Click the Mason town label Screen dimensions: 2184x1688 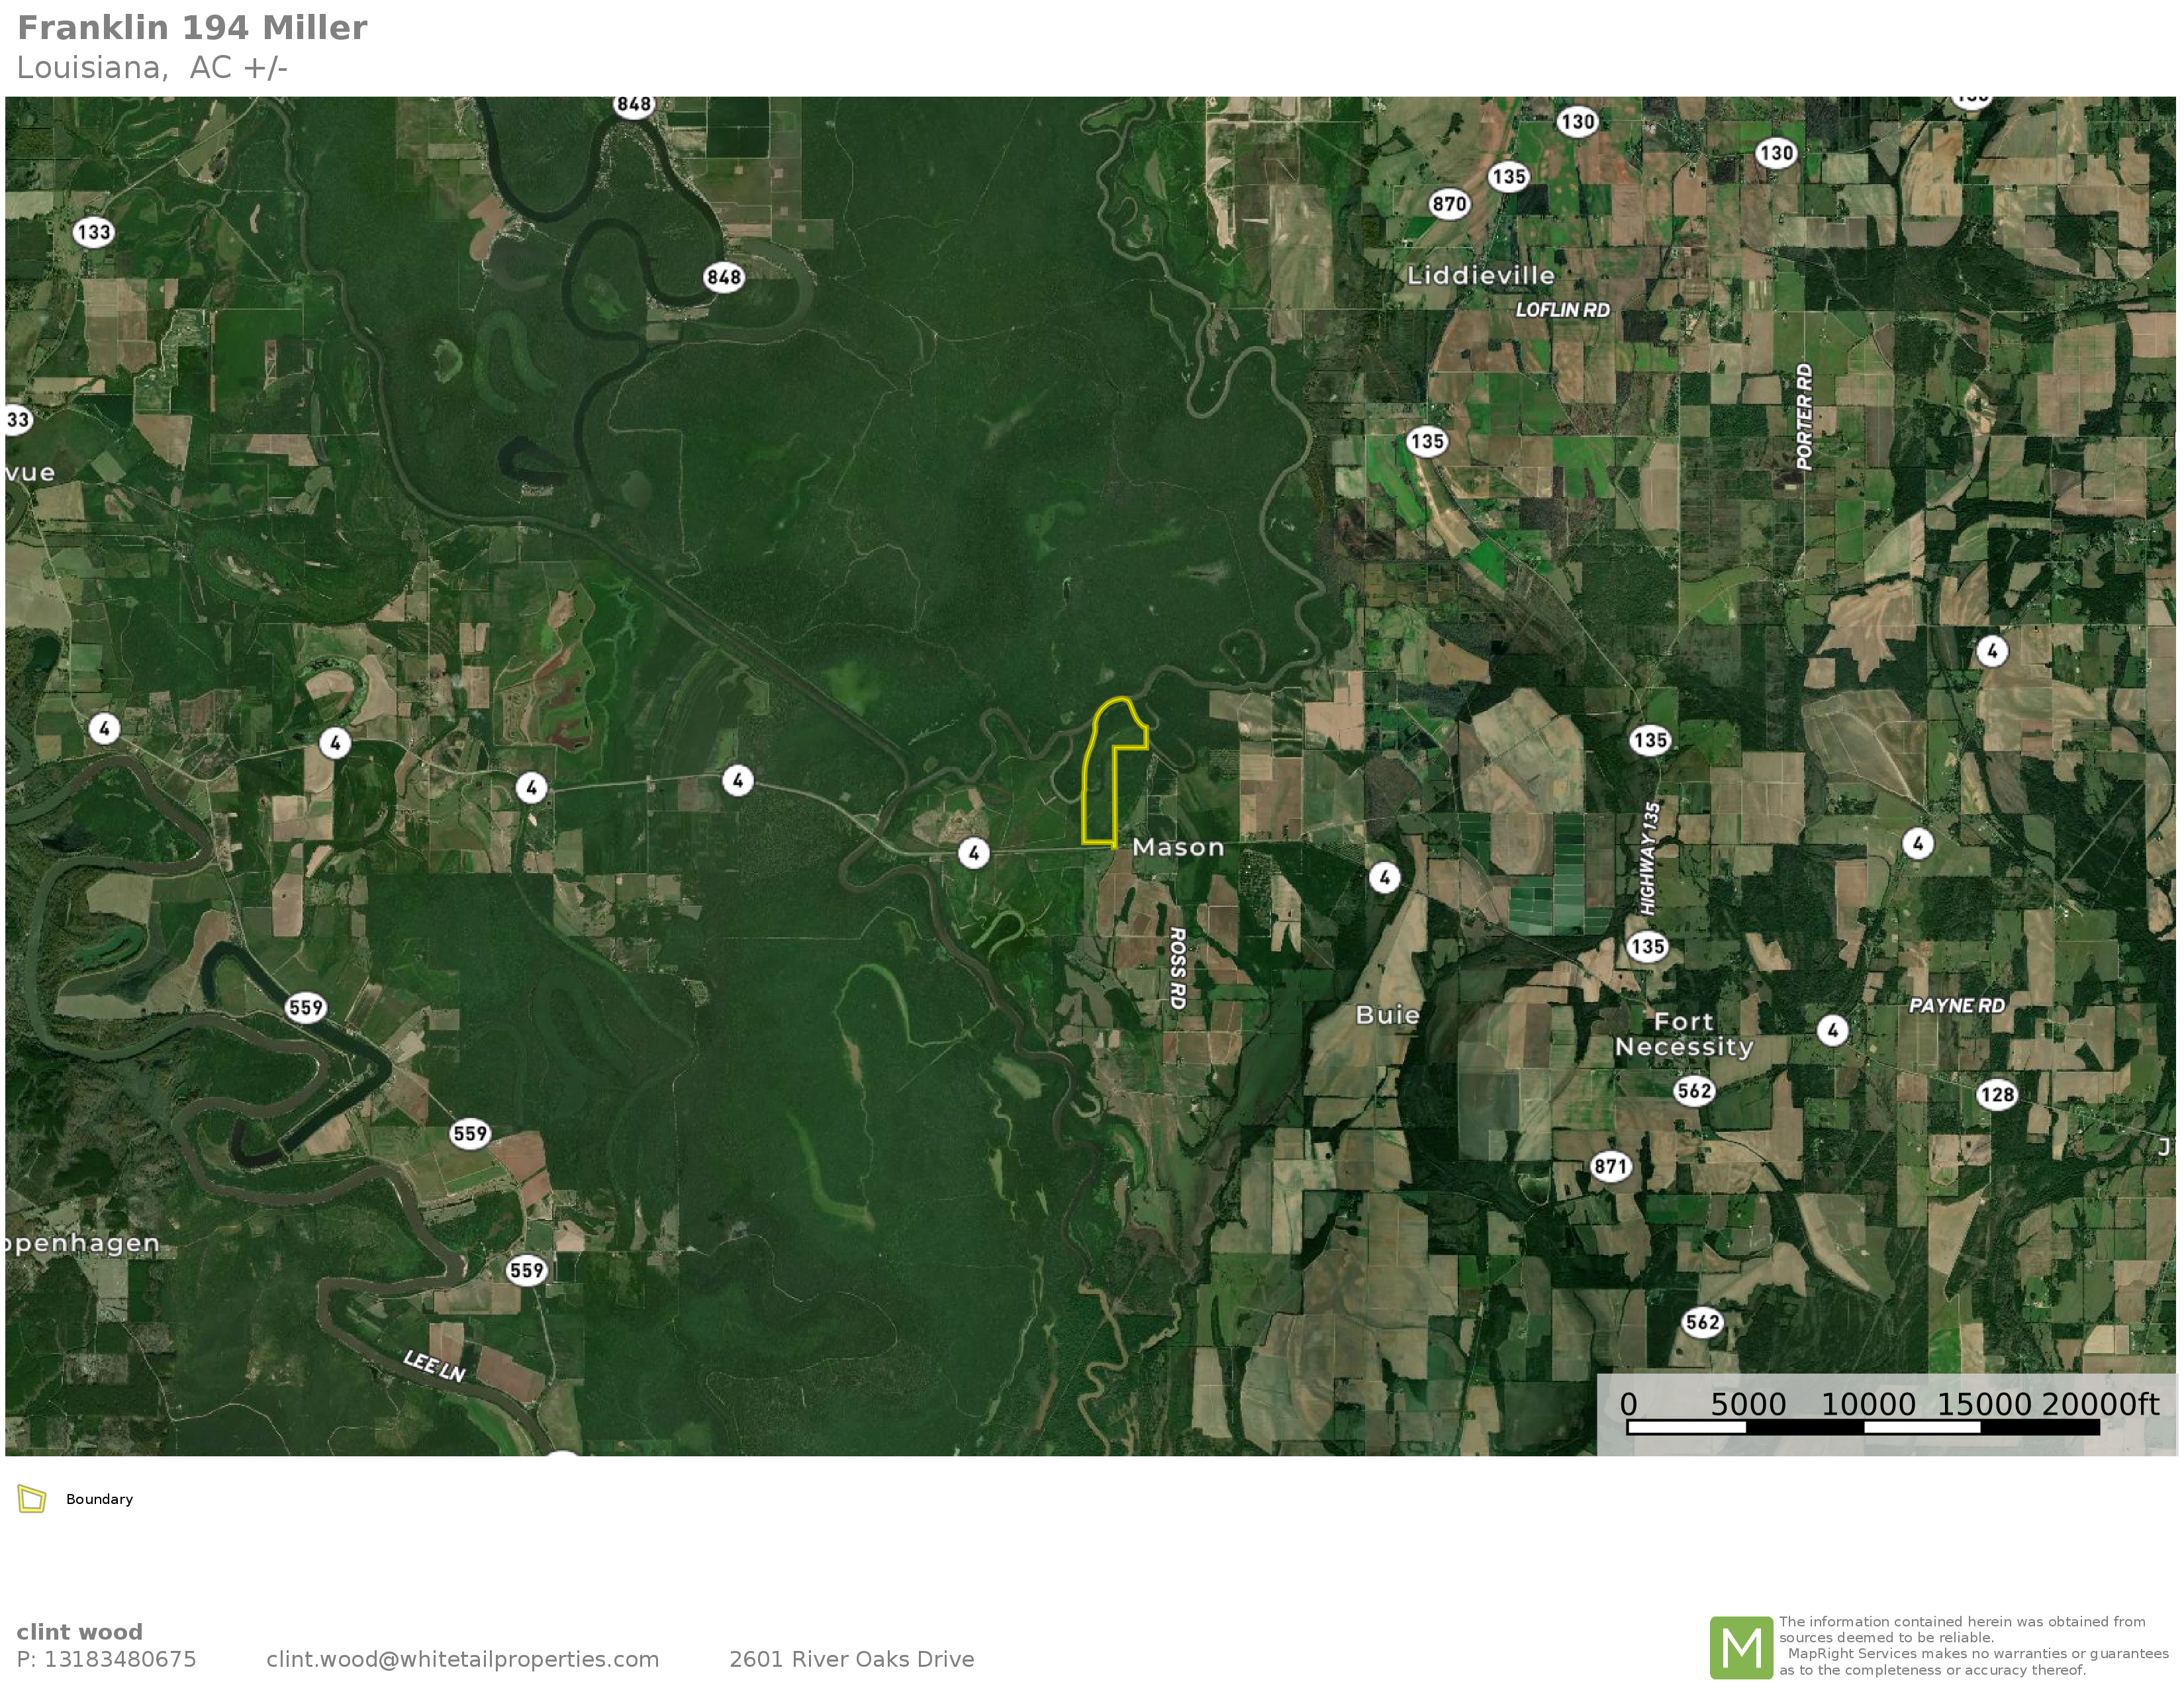pyautogui.click(x=1178, y=847)
